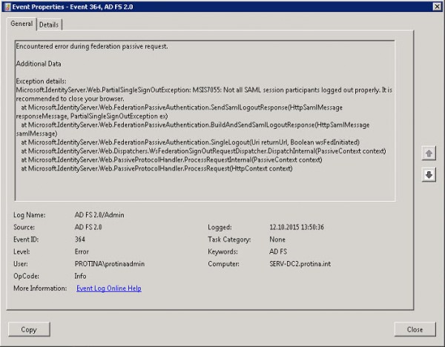445x347 pixels.
Task: Click the Event ID value '364'
Action: coord(80,239)
